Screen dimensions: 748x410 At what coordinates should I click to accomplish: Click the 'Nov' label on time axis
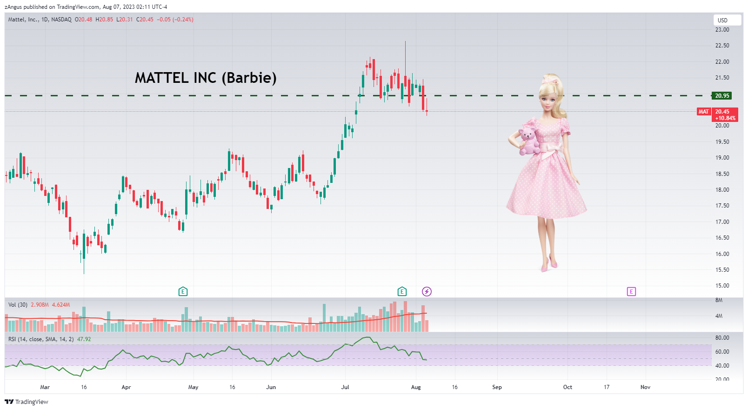pos(645,387)
